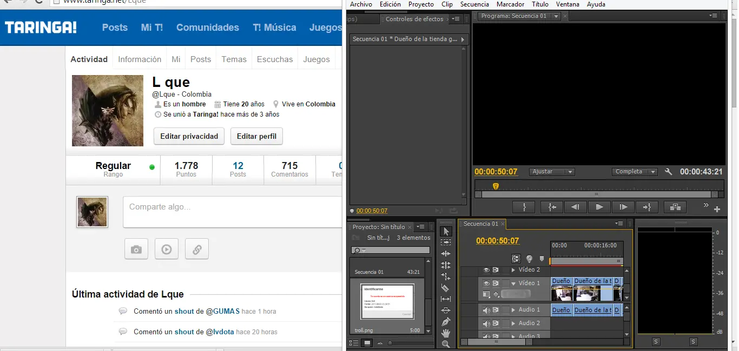739x351 pixels.
Task: Select the Hand tool in the tools panel
Action: [x=445, y=333]
